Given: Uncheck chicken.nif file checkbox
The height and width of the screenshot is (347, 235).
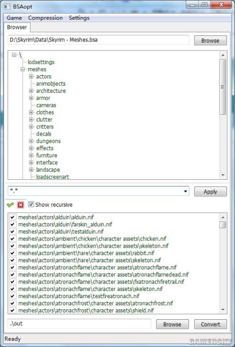Looking at the screenshot, I should click(12, 239).
